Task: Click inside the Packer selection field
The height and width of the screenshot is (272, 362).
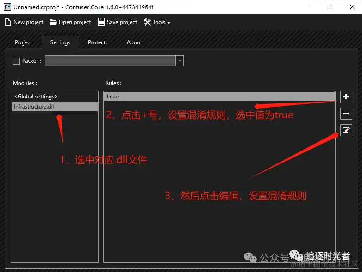Action: (x=110, y=61)
